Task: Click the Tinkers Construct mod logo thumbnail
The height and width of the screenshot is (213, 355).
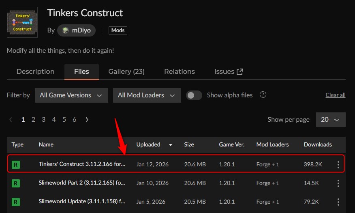Action: [x=22, y=22]
